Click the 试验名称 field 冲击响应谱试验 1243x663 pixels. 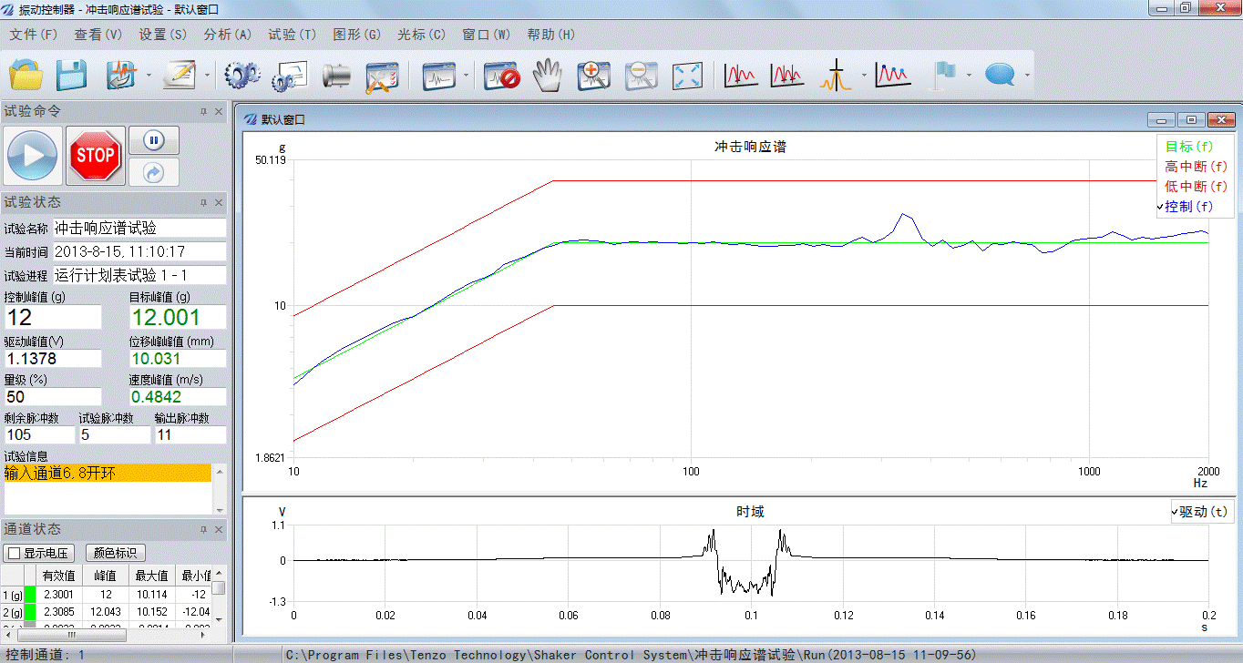pos(139,228)
